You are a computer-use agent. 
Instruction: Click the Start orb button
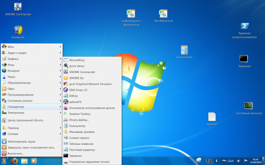tap(4, 161)
